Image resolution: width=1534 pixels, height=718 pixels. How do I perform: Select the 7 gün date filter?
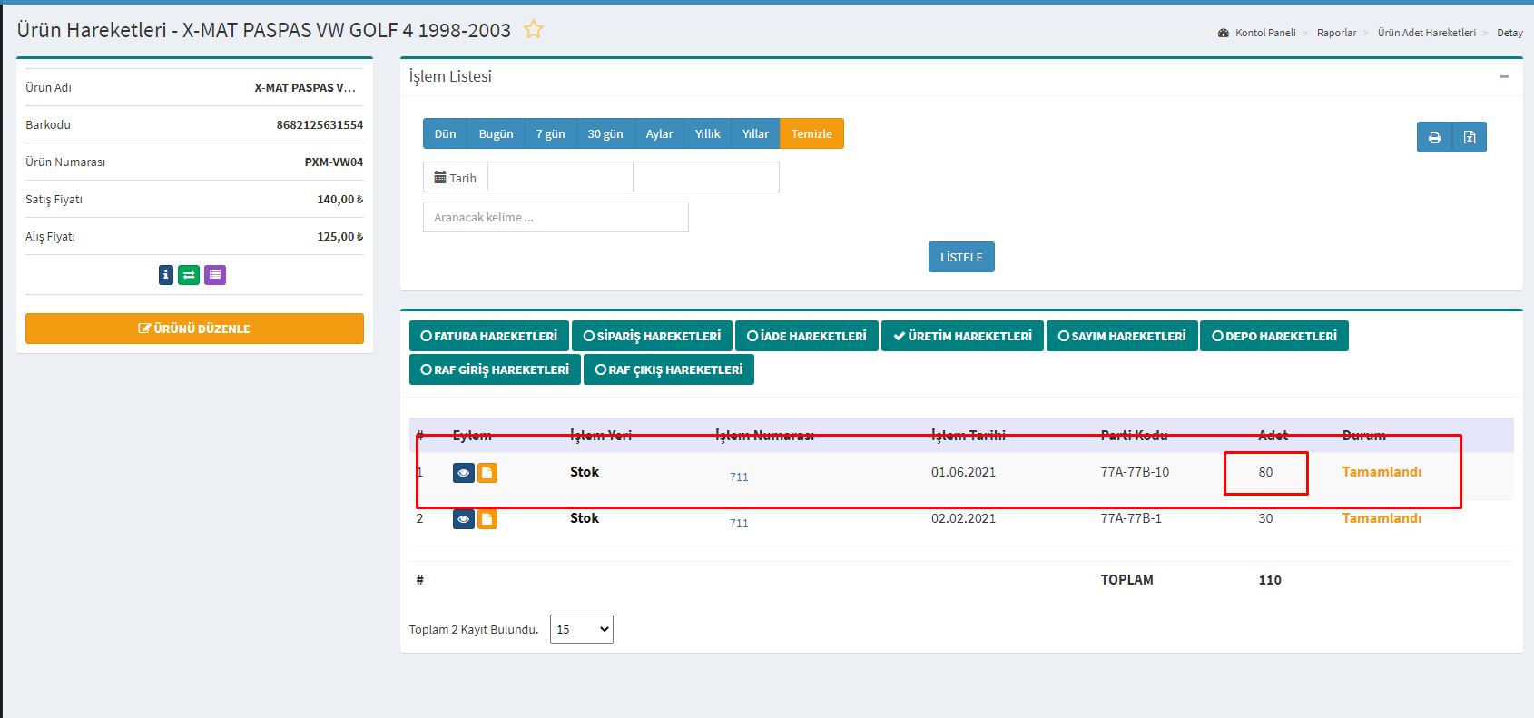click(550, 133)
